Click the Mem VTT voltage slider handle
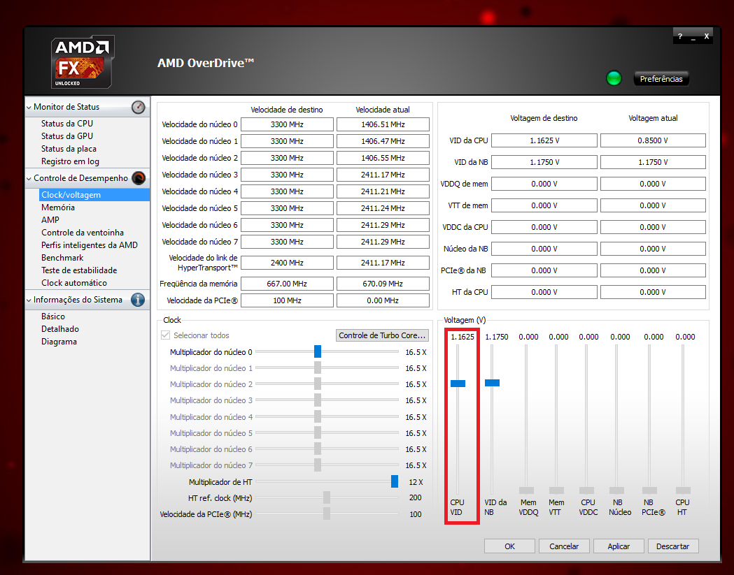Viewport: 734px width, 575px height. click(x=556, y=490)
